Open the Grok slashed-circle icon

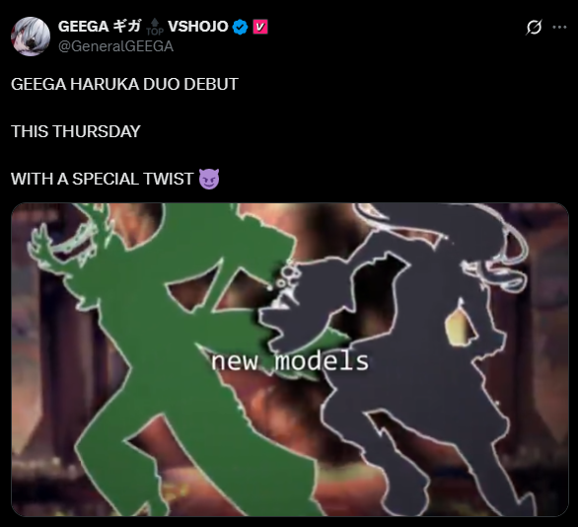point(534,28)
